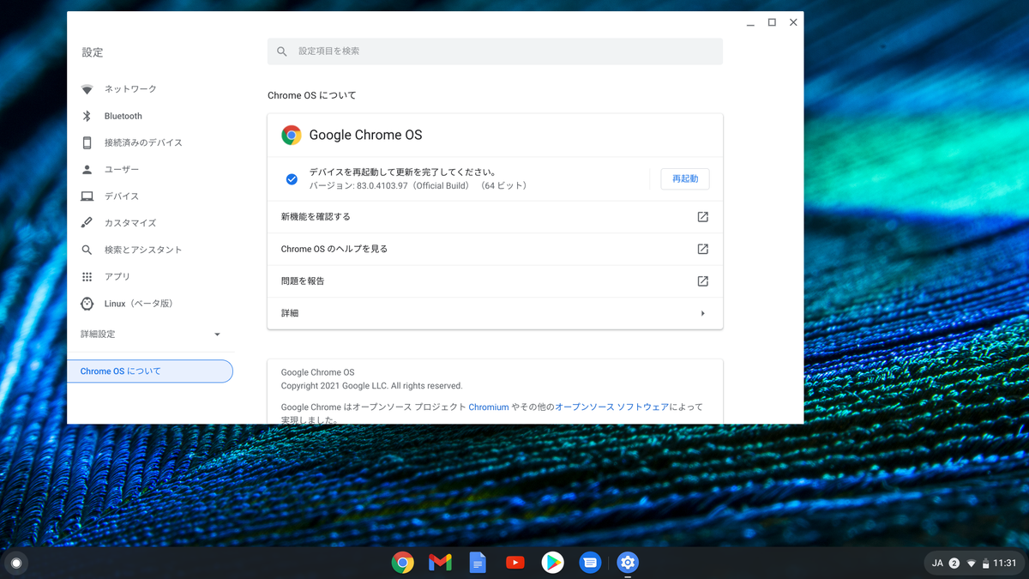1029x579 pixels.
Task: Open オープンソース ソフトウェア link
Action: pos(611,407)
